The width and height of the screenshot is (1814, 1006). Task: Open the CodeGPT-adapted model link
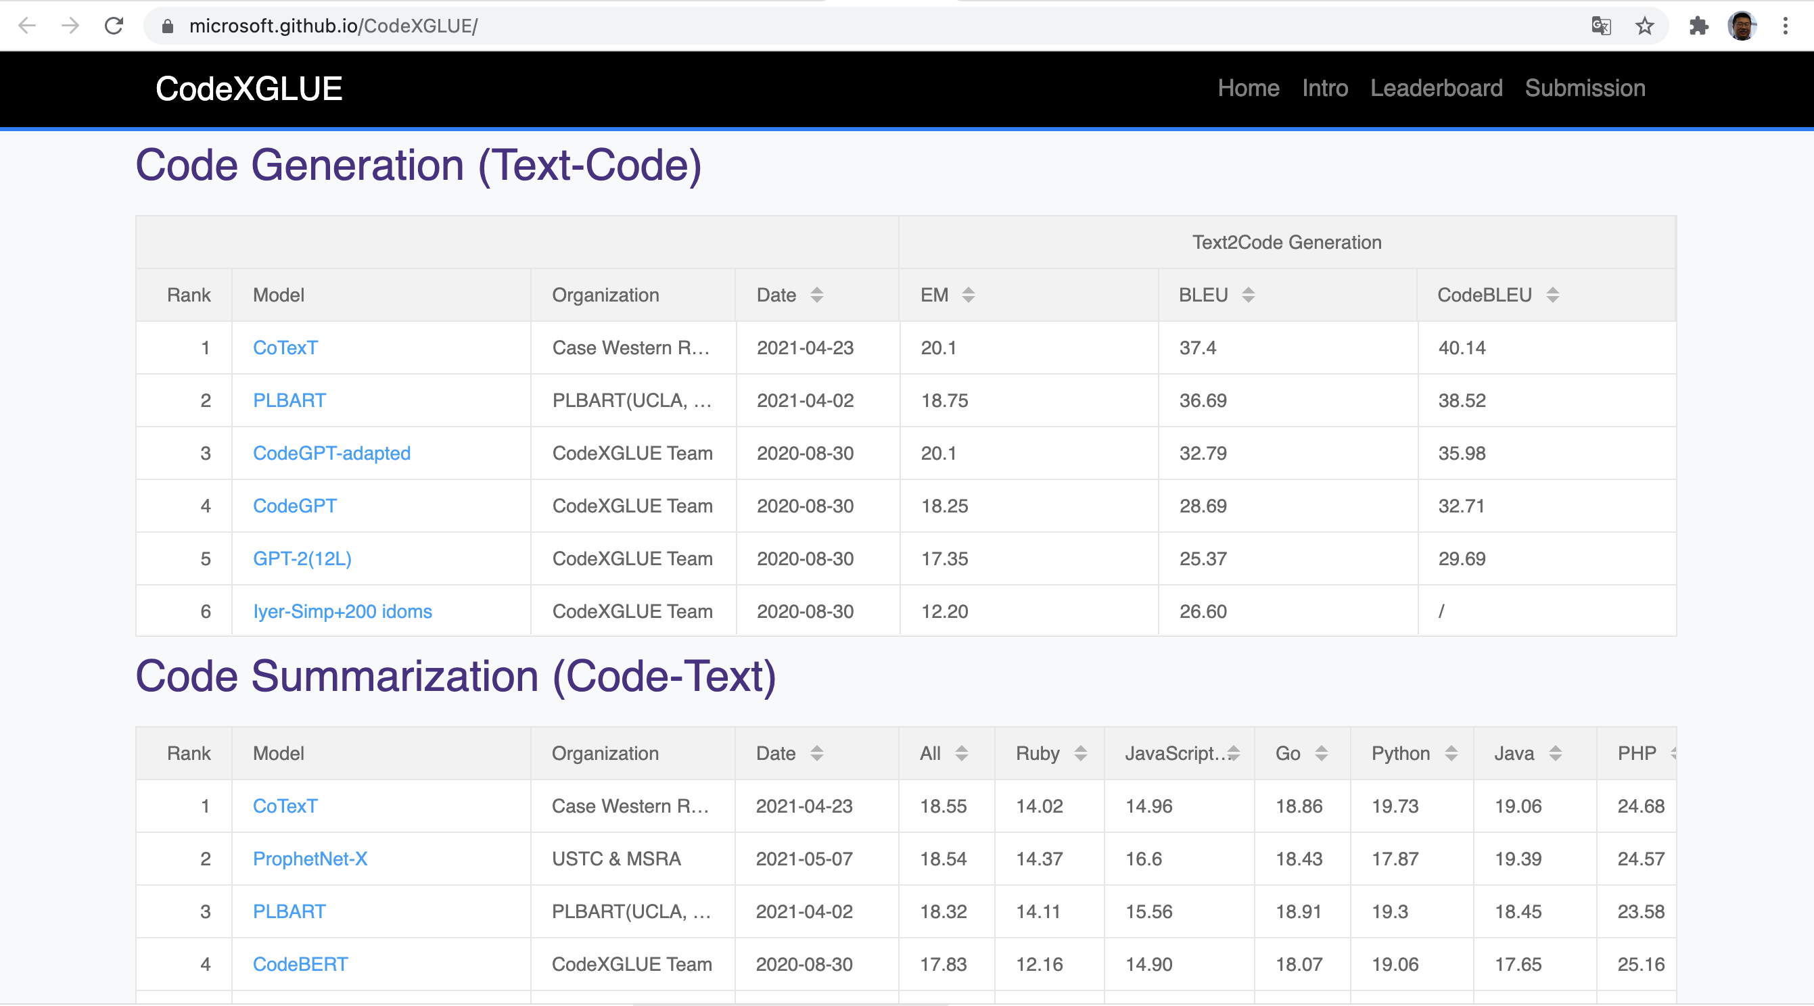click(331, 453)
